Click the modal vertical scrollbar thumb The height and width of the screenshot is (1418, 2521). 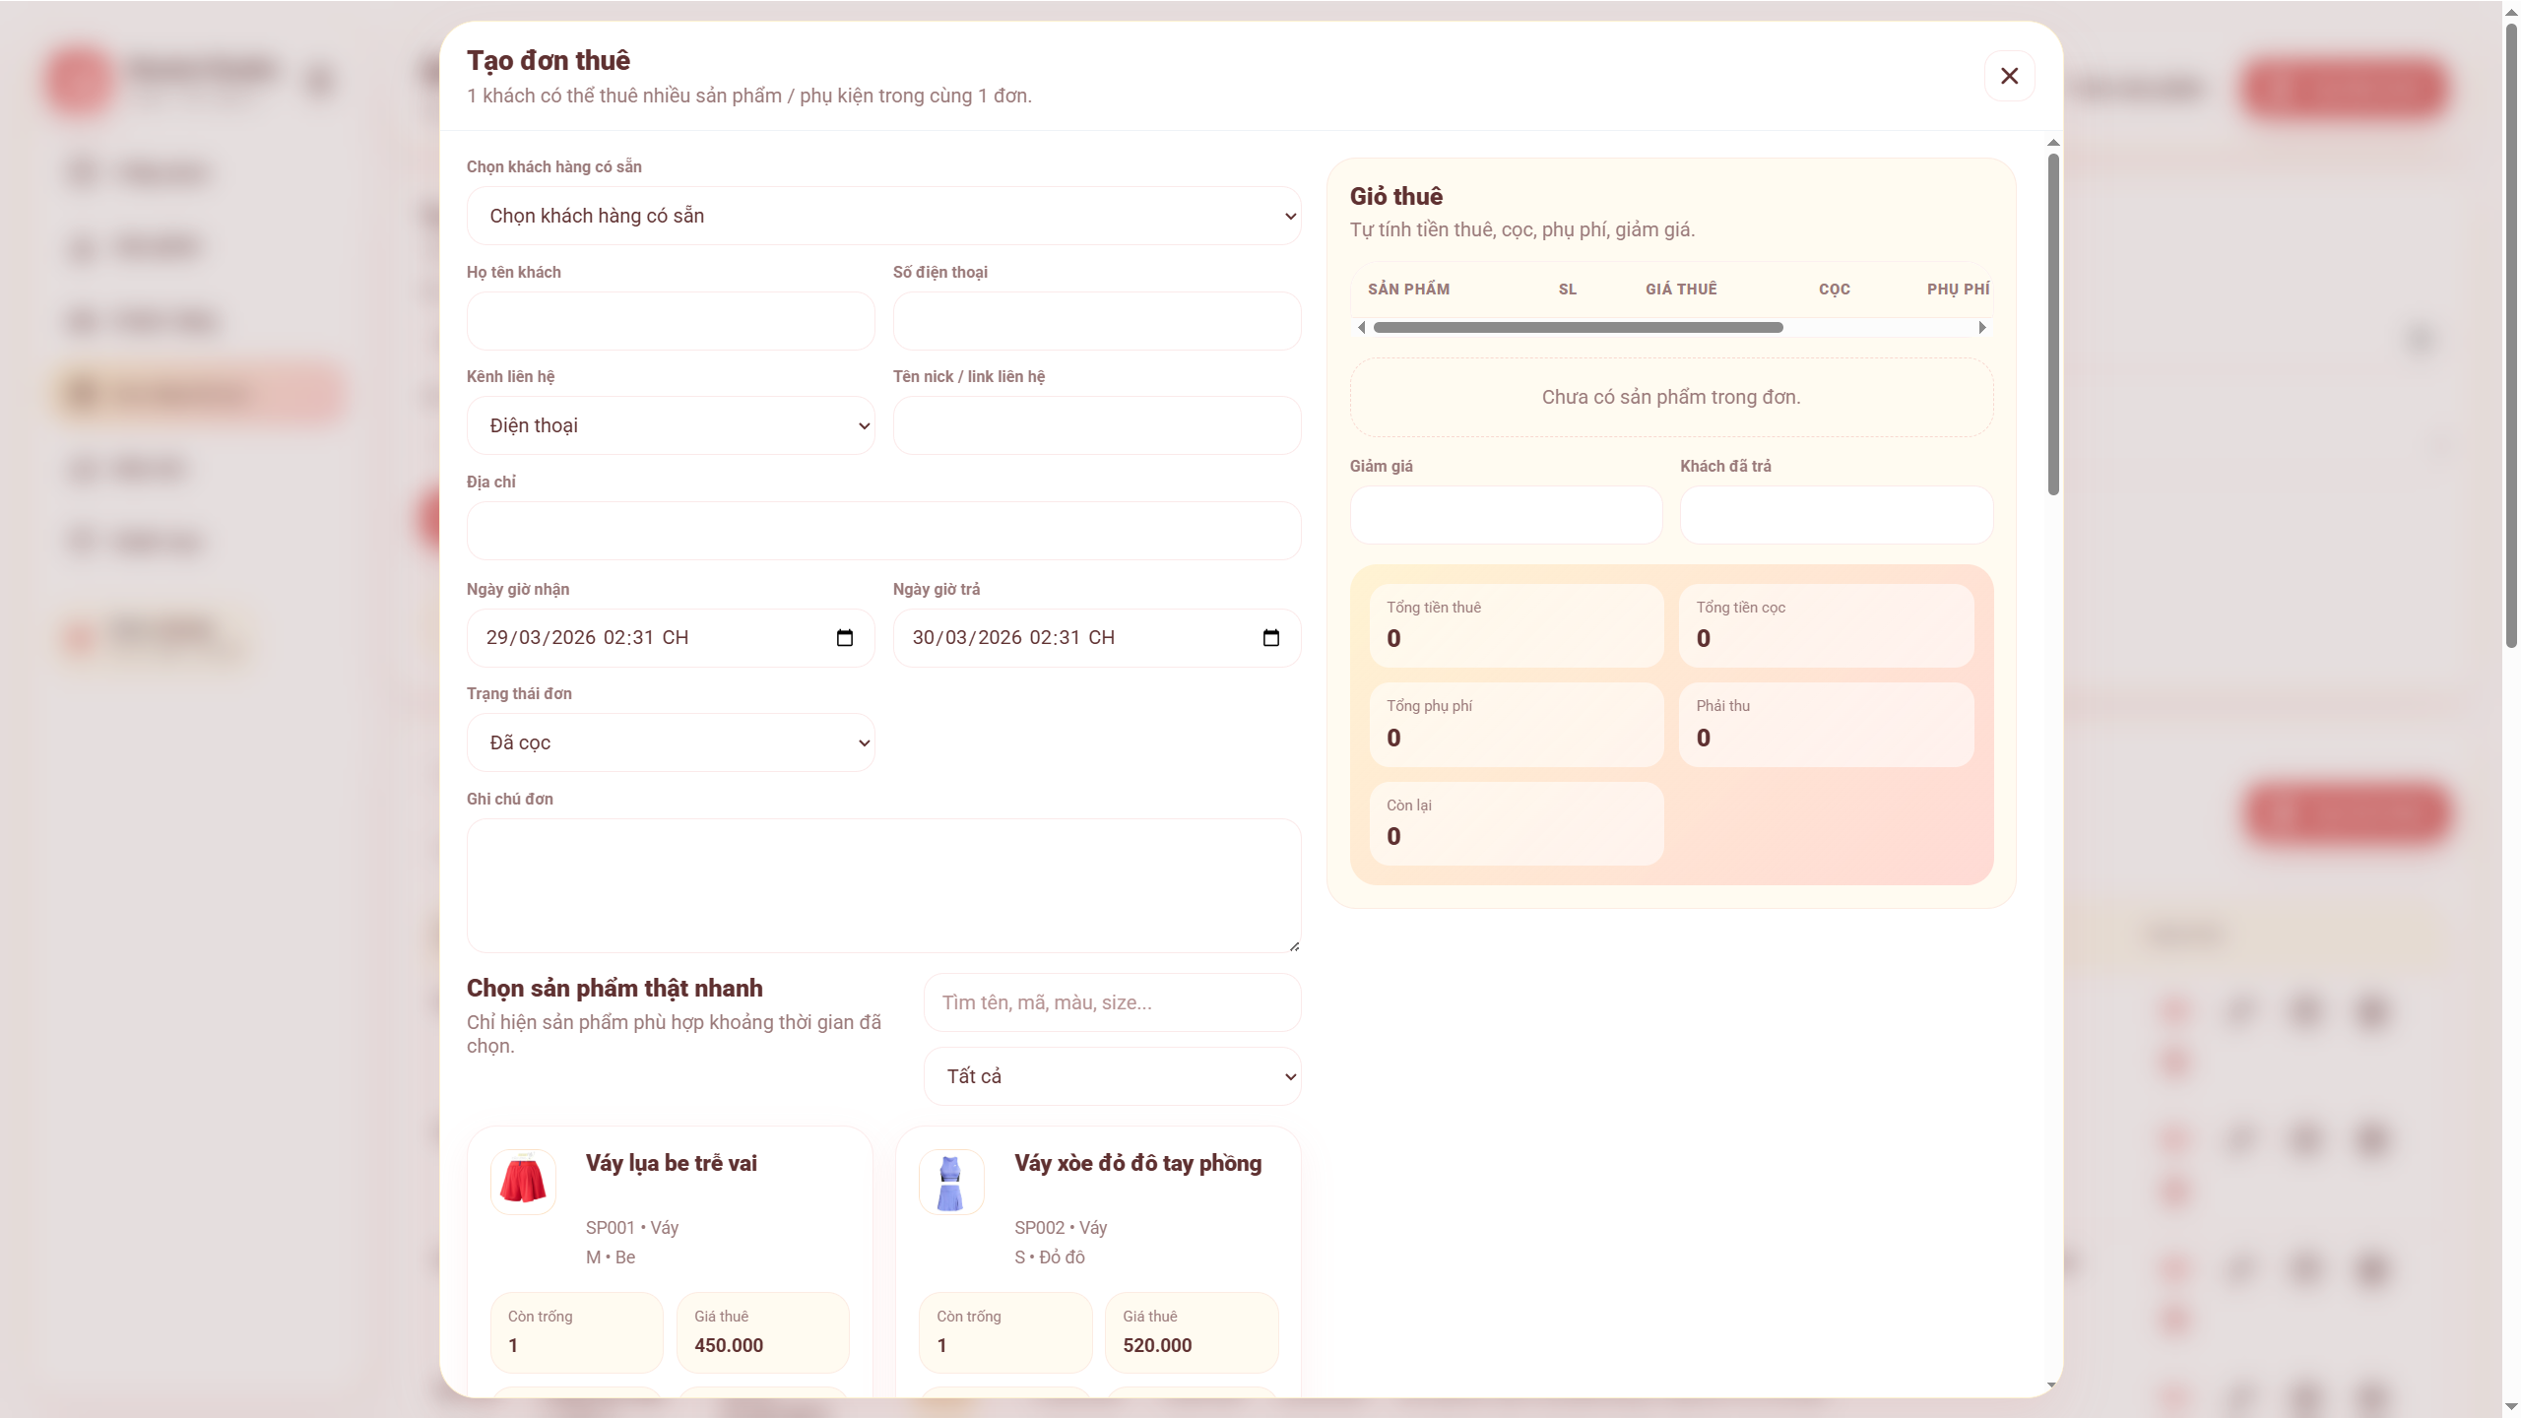[x=2053, y=325]
